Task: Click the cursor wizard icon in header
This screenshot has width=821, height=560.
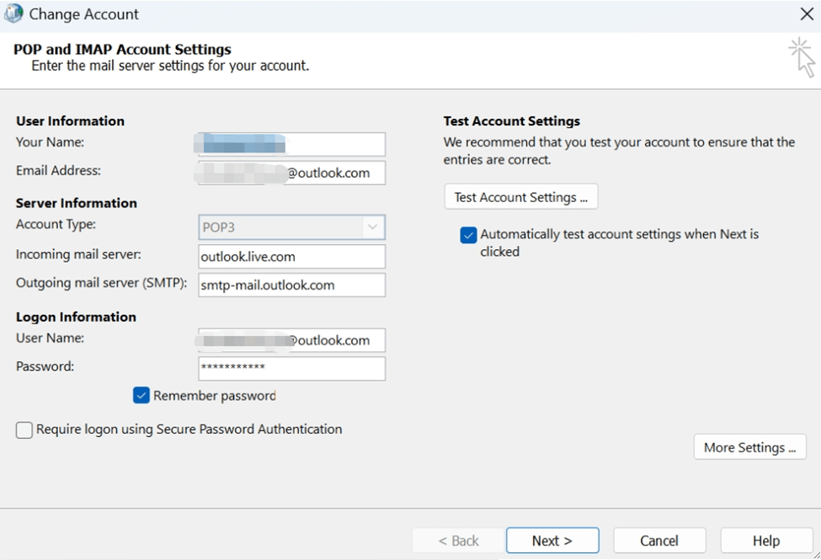Action: (x=802, y=57)
